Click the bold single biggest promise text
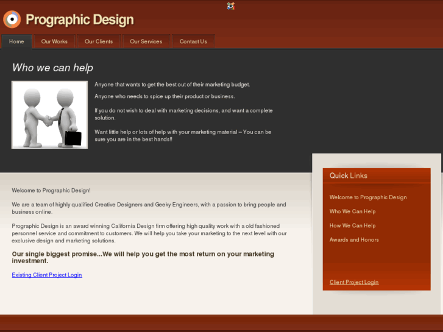Screen dimensions: 443x332 click(x=143, y=257)
